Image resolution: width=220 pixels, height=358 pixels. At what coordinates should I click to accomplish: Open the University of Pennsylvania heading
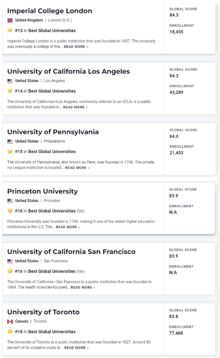tap(53, 132)
